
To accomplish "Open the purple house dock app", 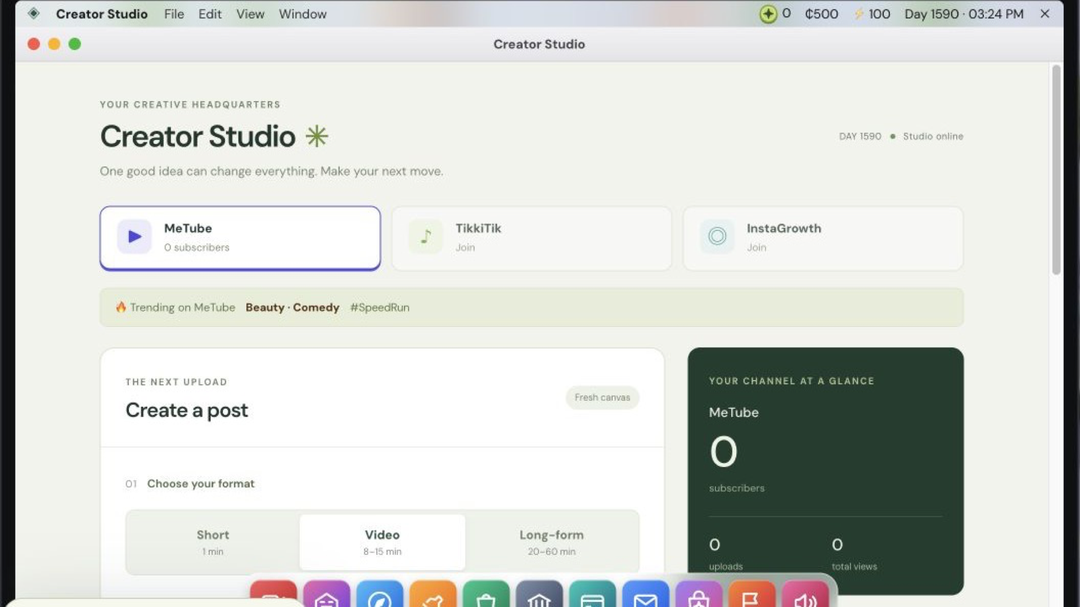I will tap(326, 595).
